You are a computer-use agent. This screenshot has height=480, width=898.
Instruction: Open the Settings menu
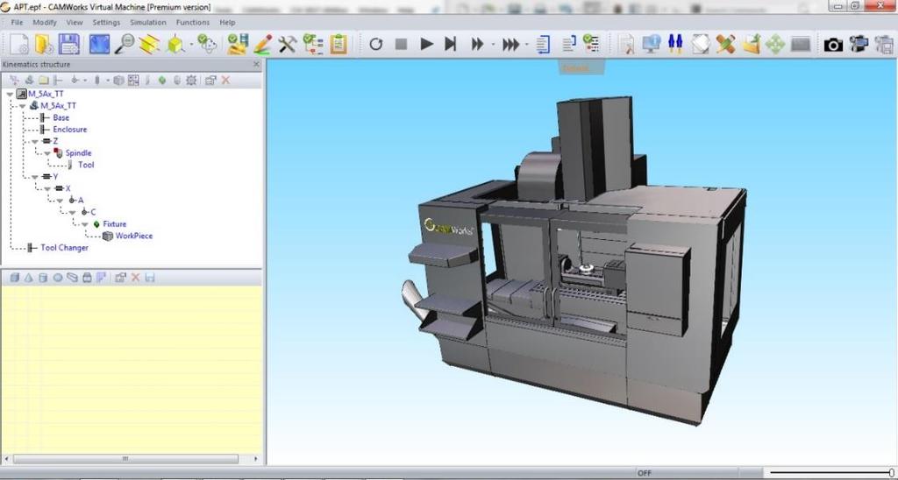click(x=106, y=22)
